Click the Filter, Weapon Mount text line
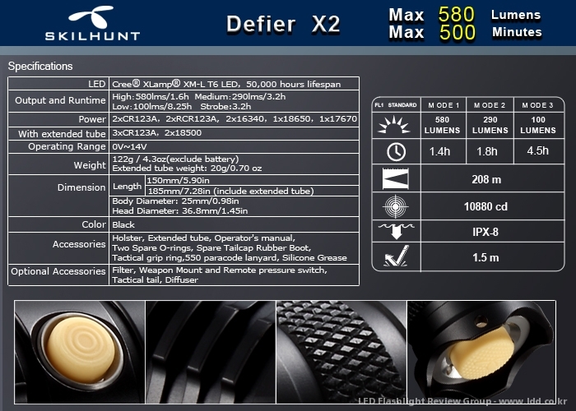Screen dimensions: 576x411 coord(220,270)
